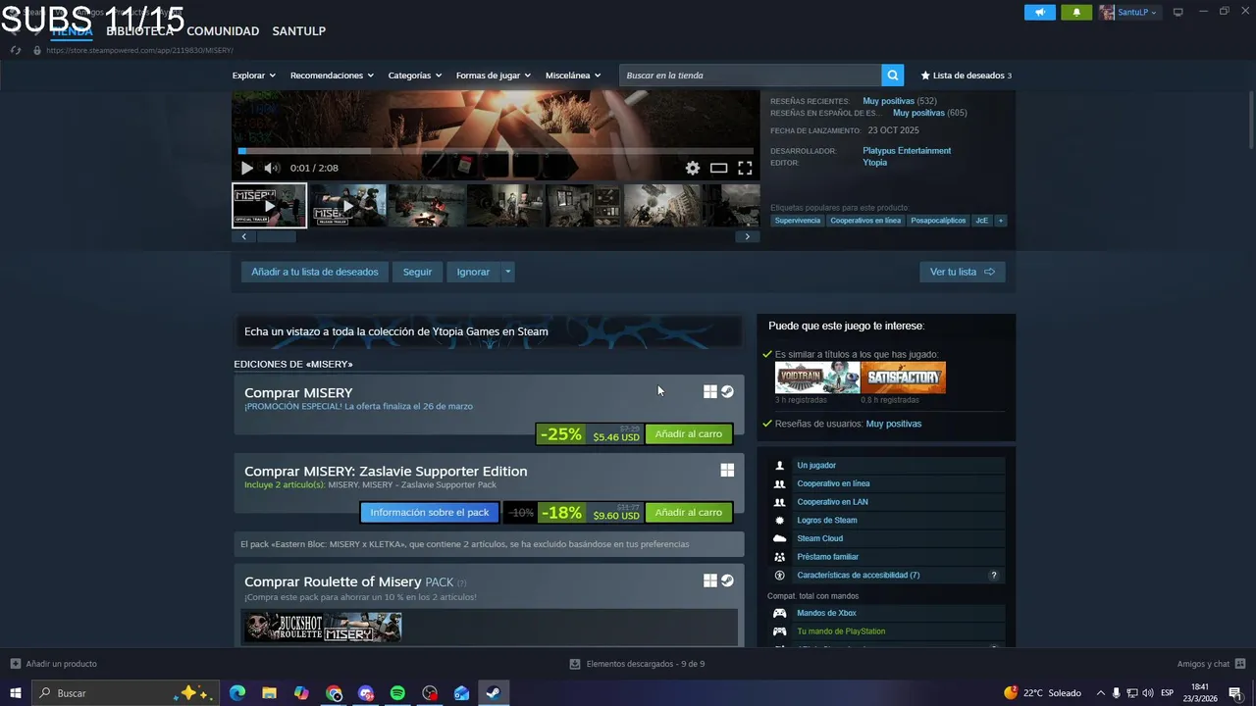Go back to the previous media thumbnails

coord(244,236)
